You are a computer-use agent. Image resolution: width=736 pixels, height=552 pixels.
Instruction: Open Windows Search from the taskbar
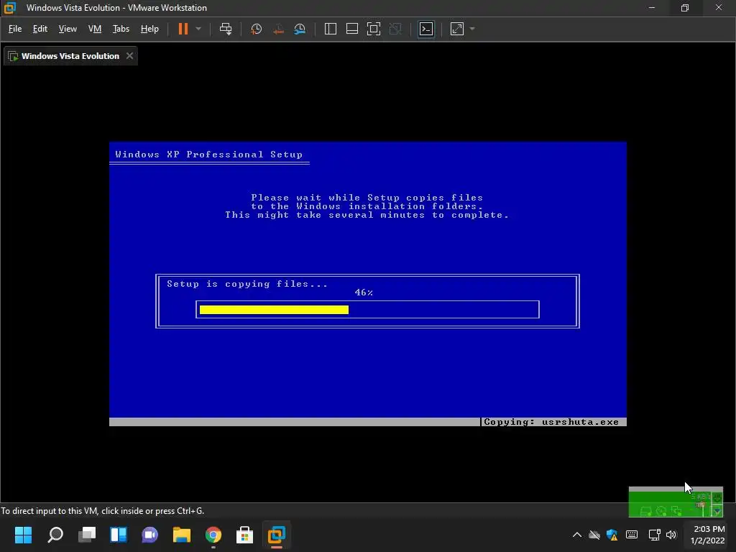[55, 535]
